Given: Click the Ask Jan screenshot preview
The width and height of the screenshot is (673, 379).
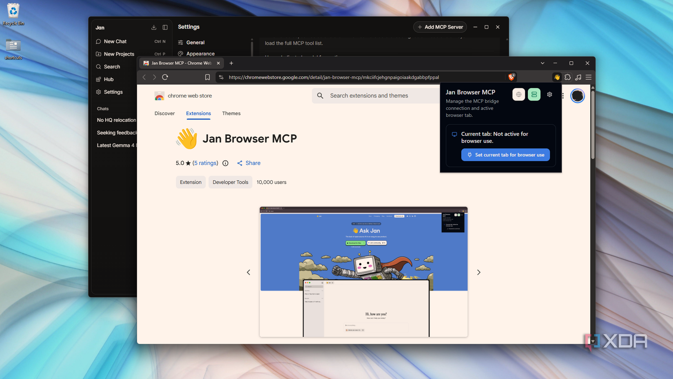Looking at the screenshot, I should [363, 272].
